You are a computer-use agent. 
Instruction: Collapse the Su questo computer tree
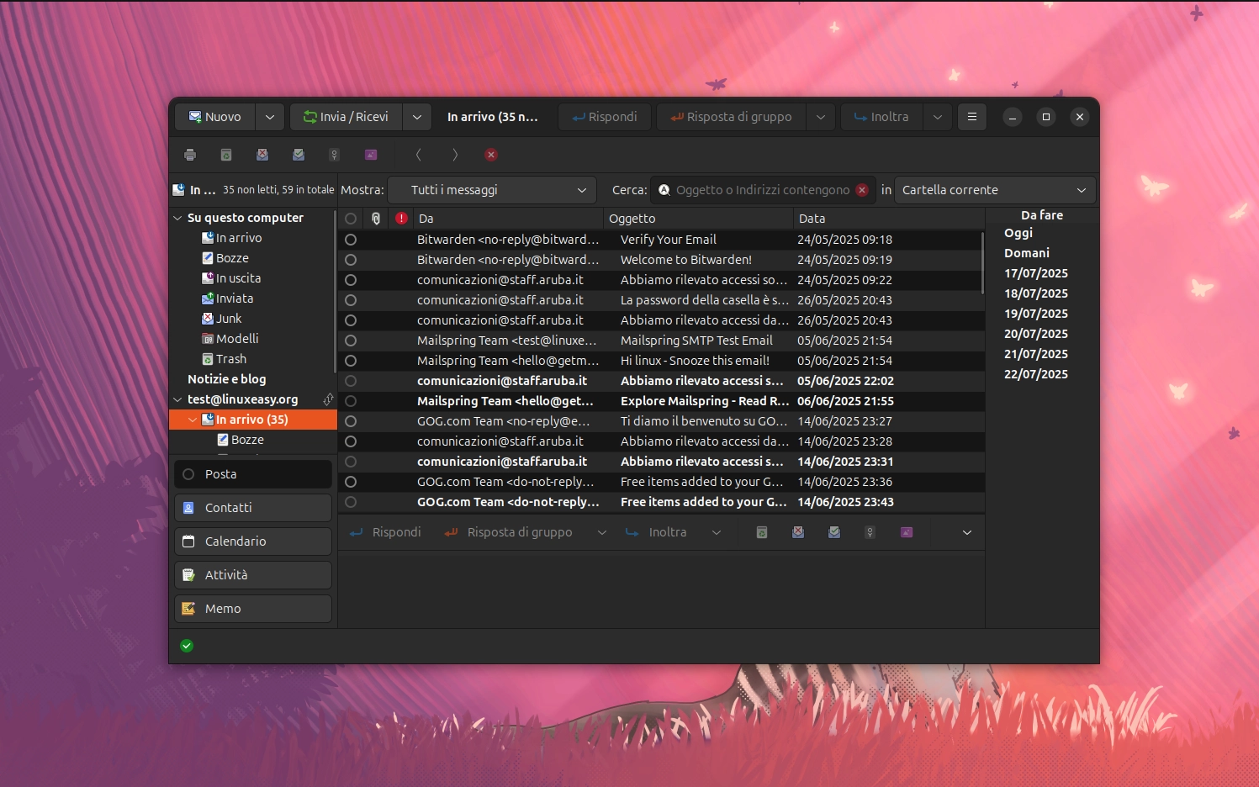(177, 217)
